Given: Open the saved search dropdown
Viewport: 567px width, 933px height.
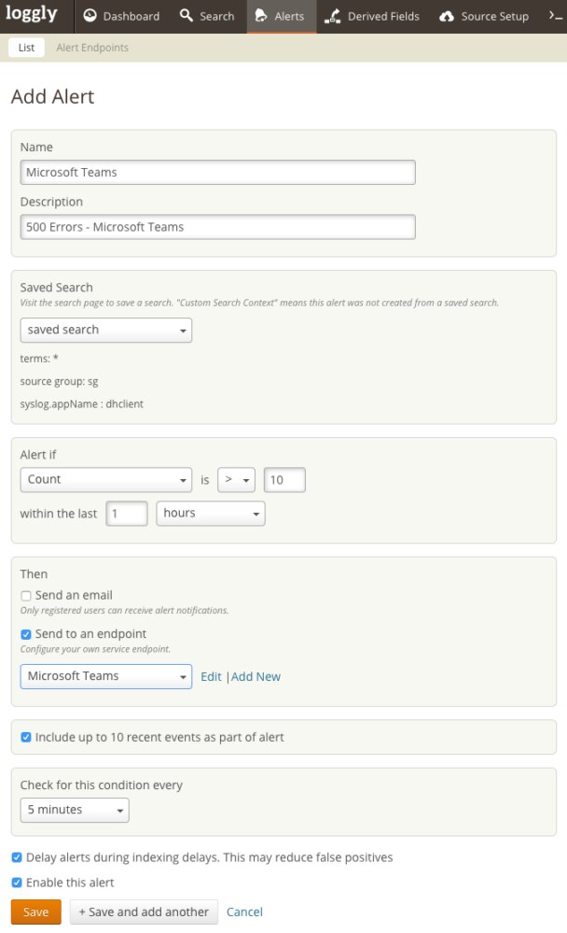Looking at the screenshot, I should point(105,330).
